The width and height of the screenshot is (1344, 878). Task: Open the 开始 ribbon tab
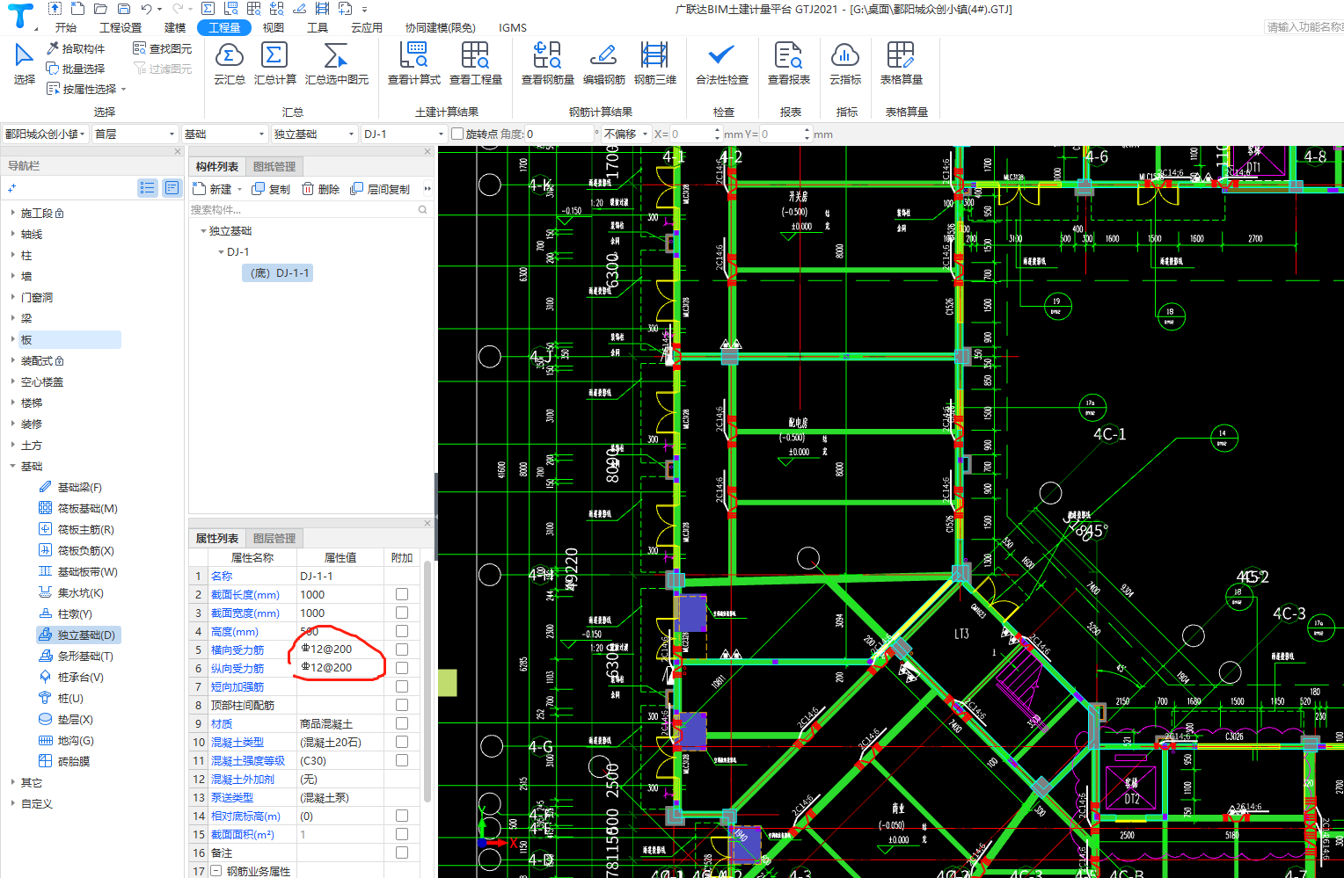coord(65,27)
